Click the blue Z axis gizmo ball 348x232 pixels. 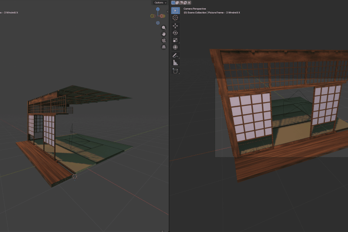(158, 9)
